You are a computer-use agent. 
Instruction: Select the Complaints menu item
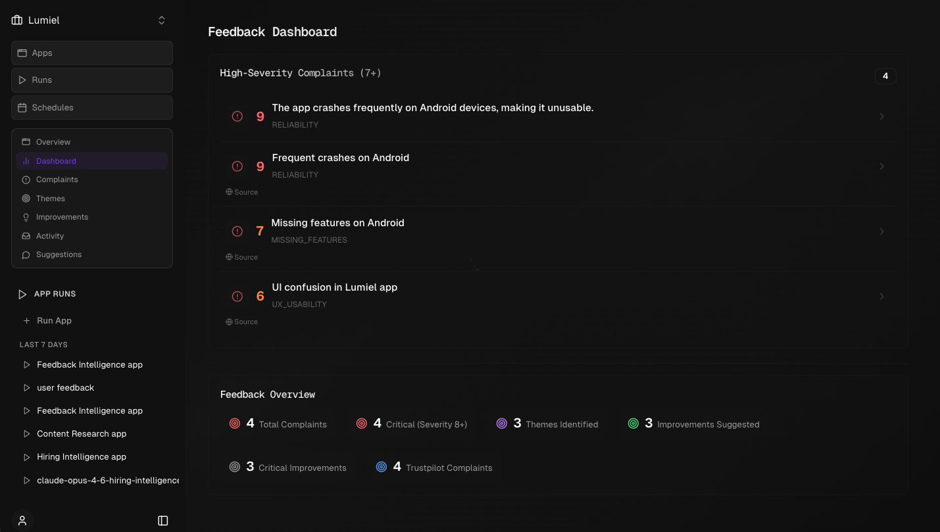[x=58, y=179]
